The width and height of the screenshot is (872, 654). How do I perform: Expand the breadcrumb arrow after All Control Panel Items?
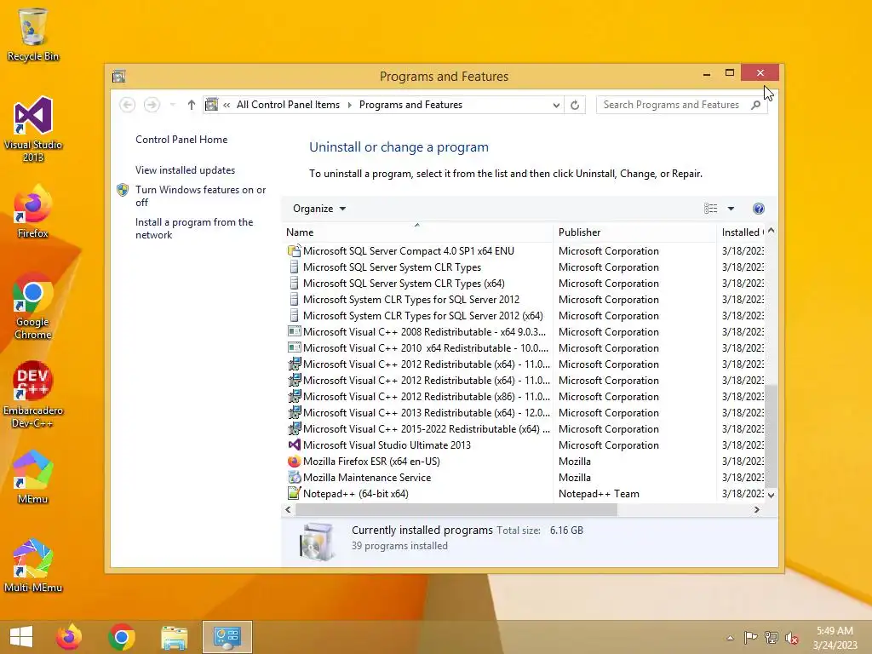(349, 105)
